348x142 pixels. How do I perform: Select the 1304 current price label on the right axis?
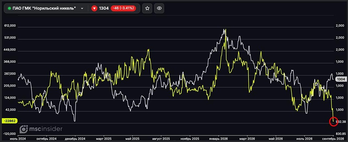click(341, 79)
